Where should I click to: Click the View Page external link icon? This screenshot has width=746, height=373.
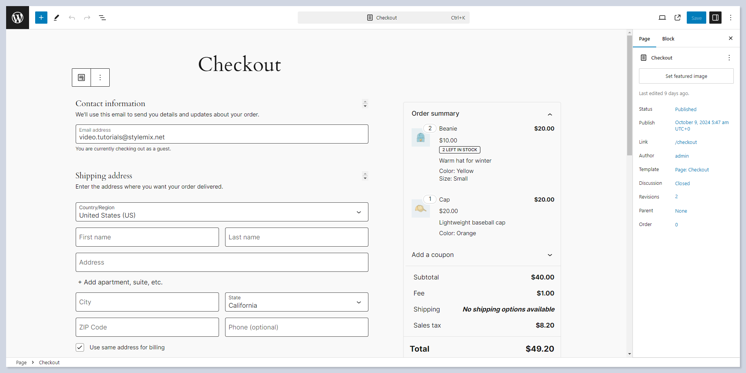(x=678, y=18)
